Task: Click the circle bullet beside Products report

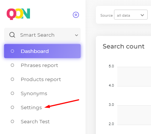Action: coord(12,79)
